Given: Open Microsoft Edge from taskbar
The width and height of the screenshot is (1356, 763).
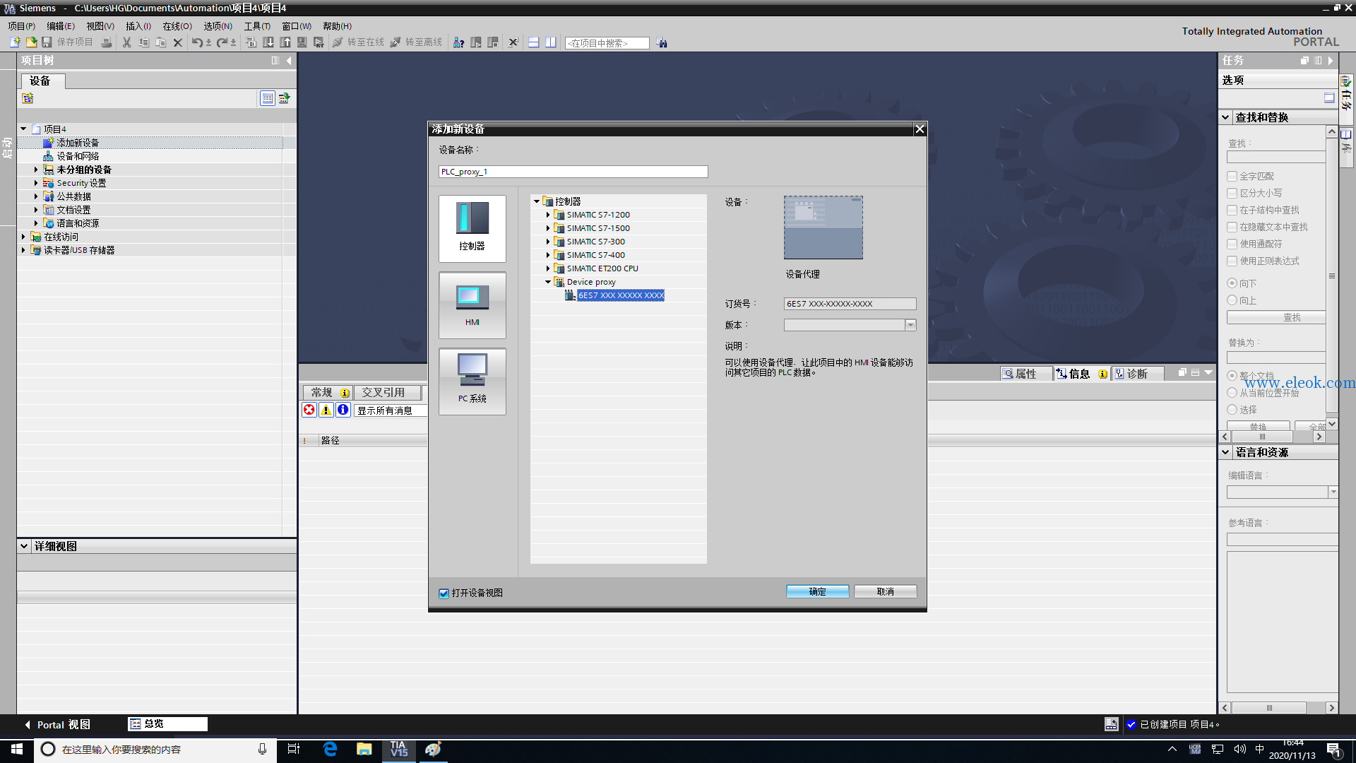Looking at the screenshot, I should pyautogui.click(x=330, y=749).
